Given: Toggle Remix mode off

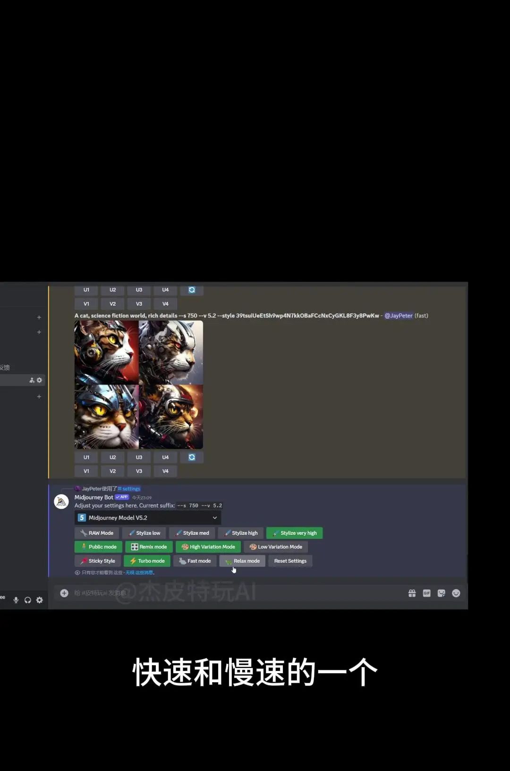Looking at the screenshot, I should coord(149,547).
